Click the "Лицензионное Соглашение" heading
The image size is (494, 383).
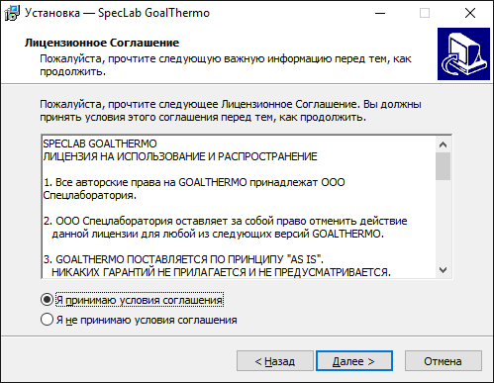tap(102, 43)
